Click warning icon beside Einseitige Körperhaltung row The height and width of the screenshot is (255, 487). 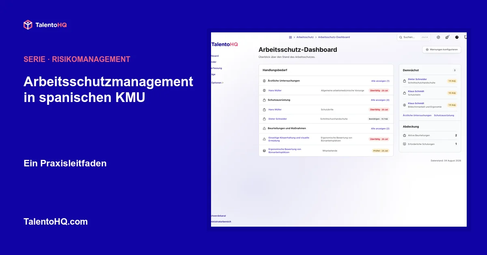[264, 139]
